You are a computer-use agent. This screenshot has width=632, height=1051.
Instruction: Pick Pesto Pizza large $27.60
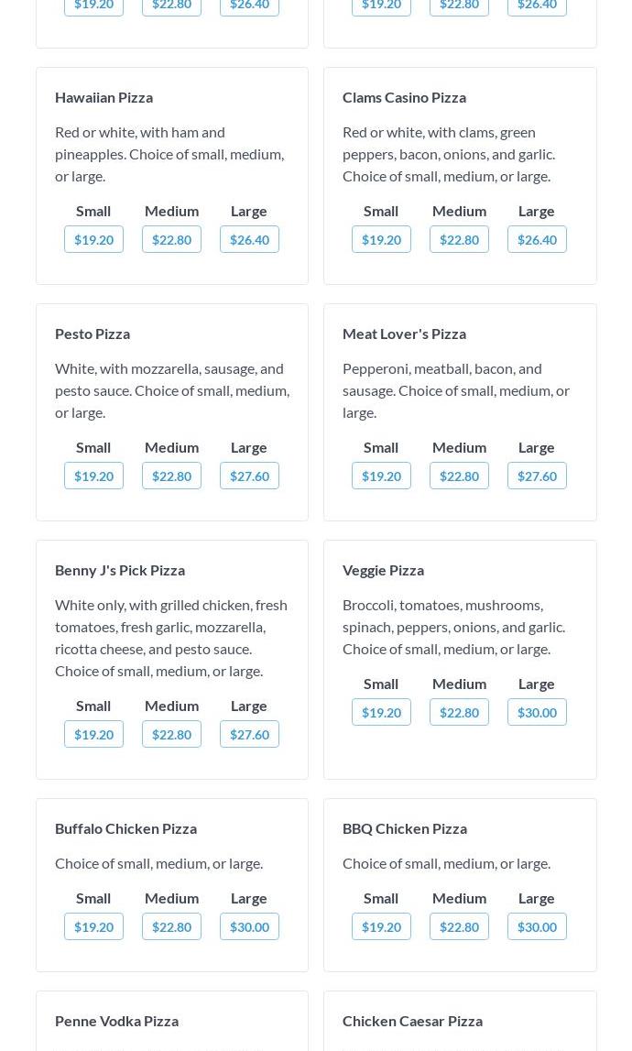[249, 476]
